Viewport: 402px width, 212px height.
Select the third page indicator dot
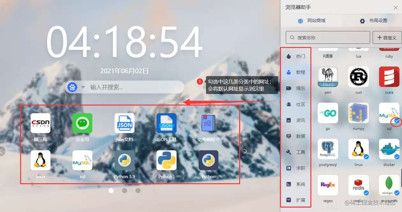138,191
